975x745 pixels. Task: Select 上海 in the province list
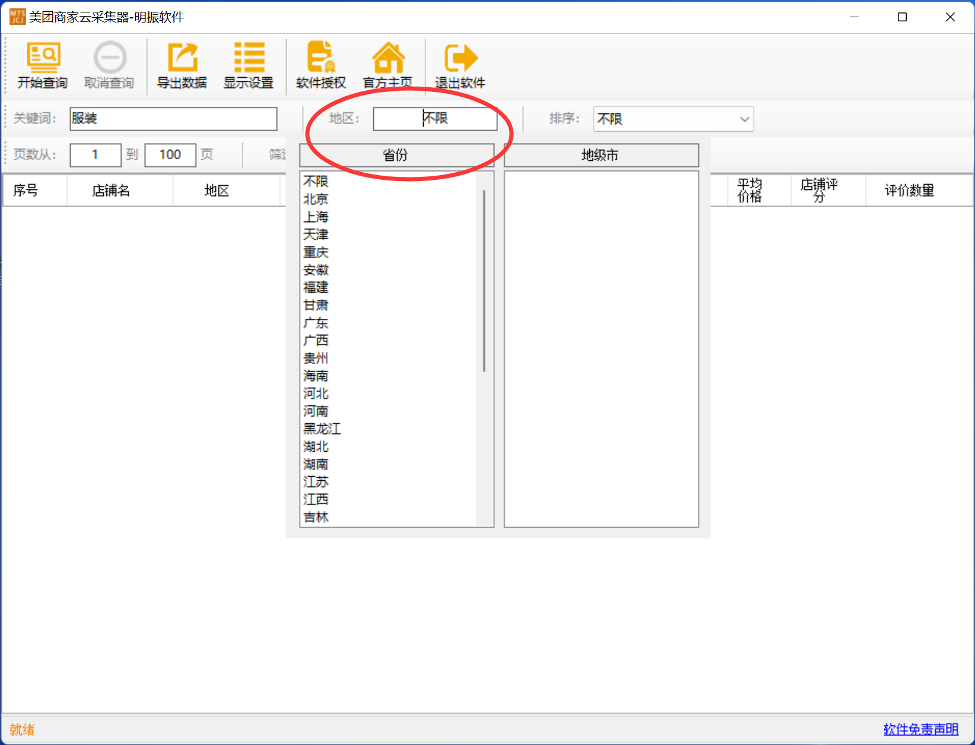pos(316,217)
